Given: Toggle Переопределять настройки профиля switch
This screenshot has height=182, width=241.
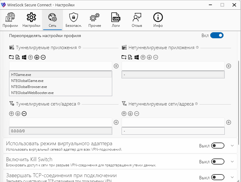Looking at the screenshot, I should click(217, 36).
